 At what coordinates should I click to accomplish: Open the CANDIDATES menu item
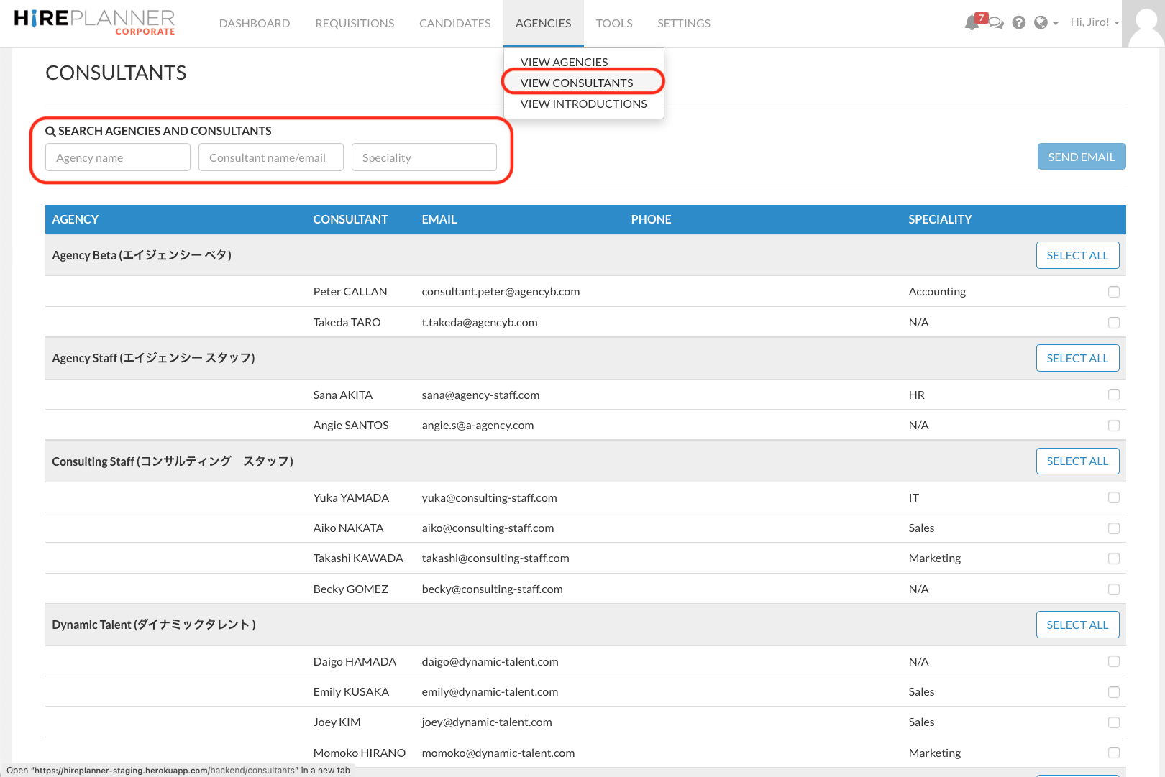pos(454,23)
